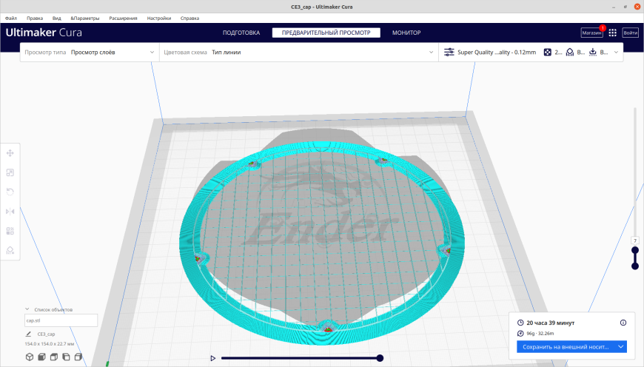
Task: Switch to left side view cube icon
Action: pyautogui.click(x=66, y=357)
